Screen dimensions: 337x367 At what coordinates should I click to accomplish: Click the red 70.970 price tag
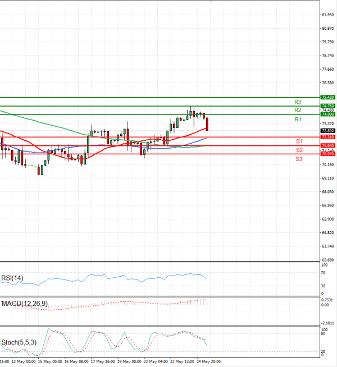coord(327,154)
